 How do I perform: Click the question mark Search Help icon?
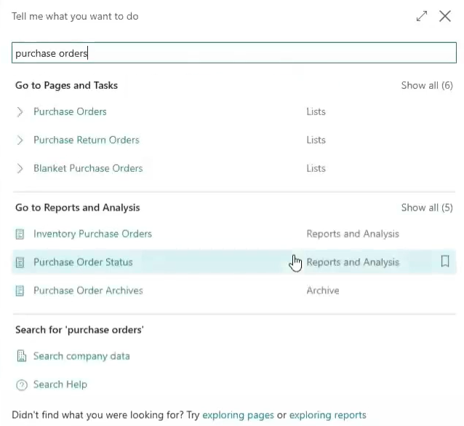point(22,384)
